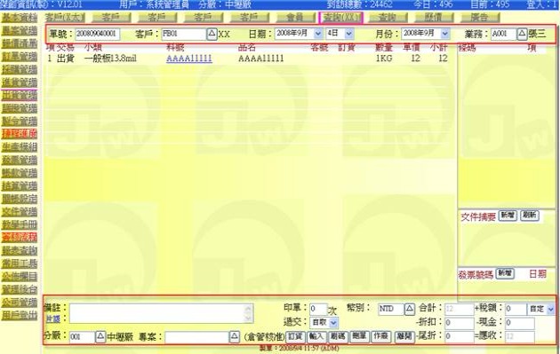Expand the 月份 month dropdown
Image resolution: width=560 pixels, height=354 pixels.
click(x=444, y=34)
